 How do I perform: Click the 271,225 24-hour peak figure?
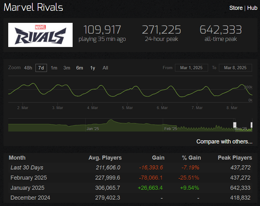(x=161, y=30)
